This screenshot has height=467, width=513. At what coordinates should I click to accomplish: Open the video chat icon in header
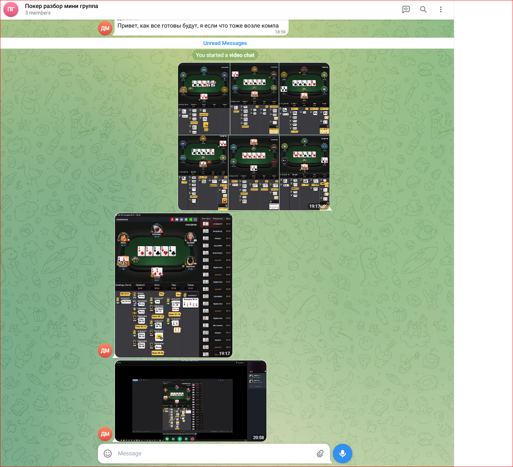pos(406,9)
